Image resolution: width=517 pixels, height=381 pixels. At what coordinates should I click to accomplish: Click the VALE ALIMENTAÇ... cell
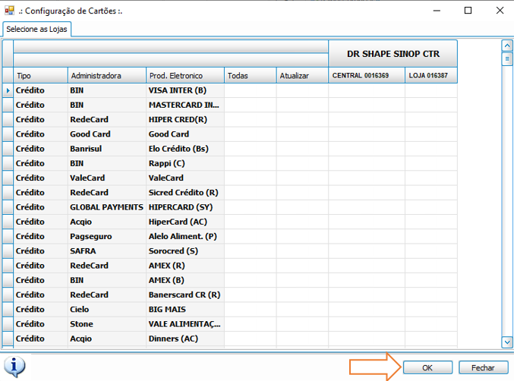click(185, 324)
